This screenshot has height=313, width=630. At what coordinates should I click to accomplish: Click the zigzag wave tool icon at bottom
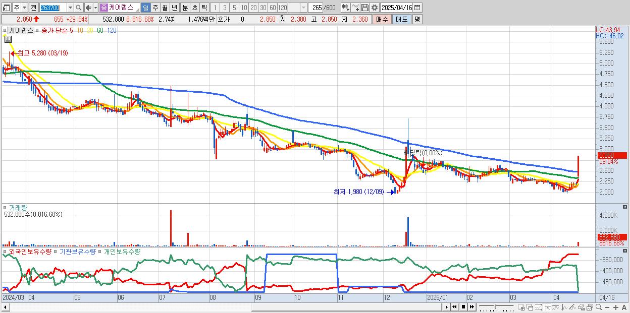pos(564,307)
